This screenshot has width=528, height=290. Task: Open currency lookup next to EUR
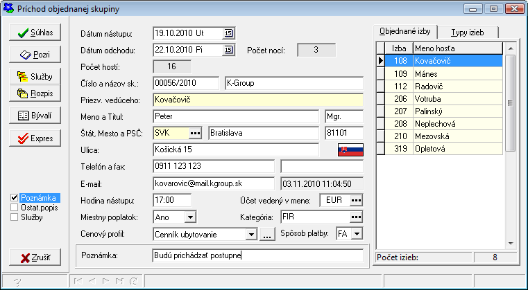[x=356, y=200]
